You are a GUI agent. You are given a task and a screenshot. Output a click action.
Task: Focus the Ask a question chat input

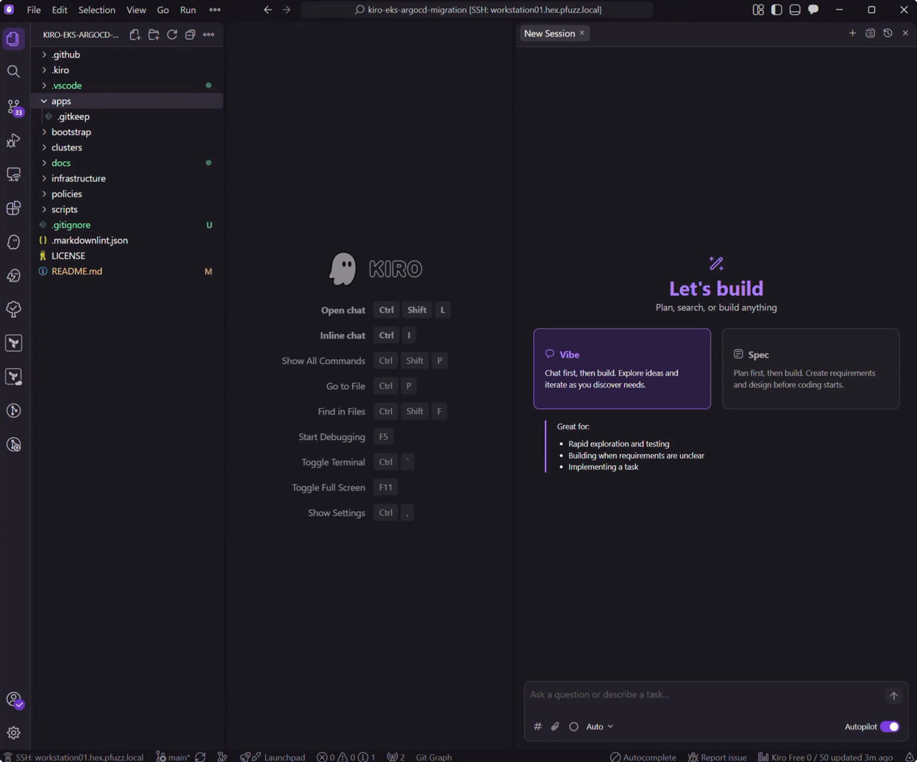point(704,695)
